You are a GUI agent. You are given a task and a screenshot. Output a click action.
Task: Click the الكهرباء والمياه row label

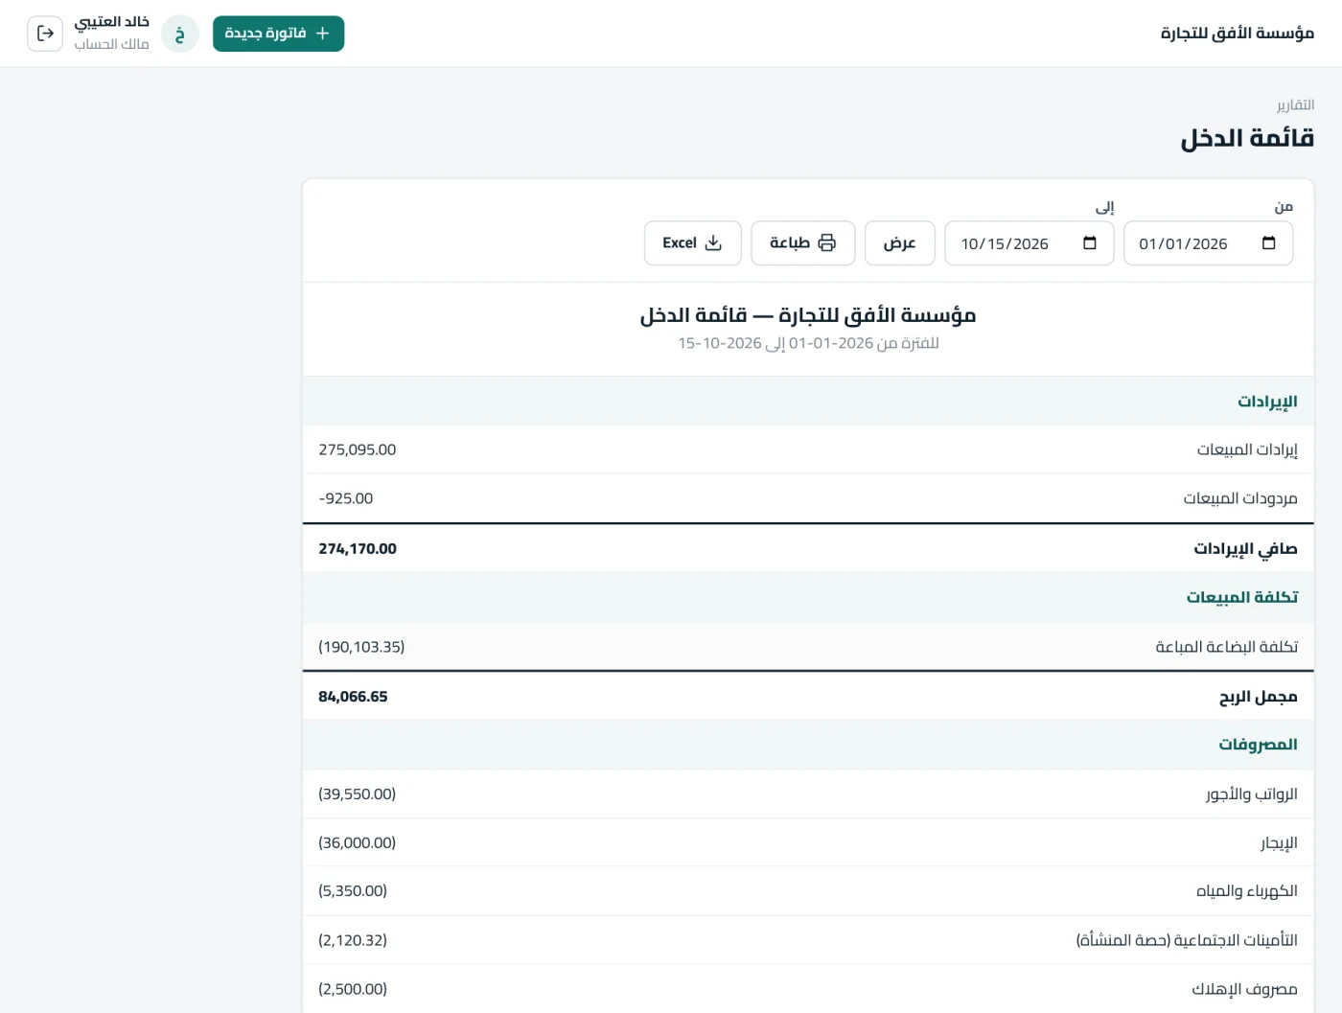[x=1247, y=891]
